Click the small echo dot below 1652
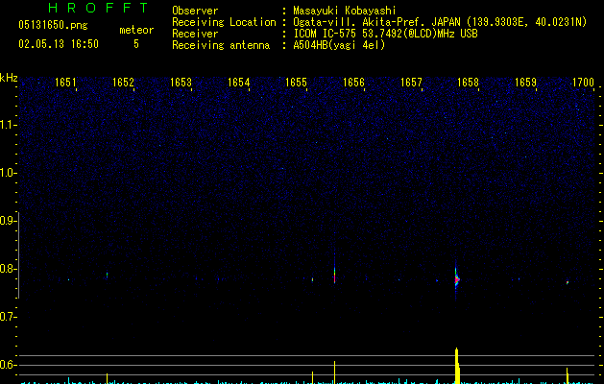 click(108, 275)
